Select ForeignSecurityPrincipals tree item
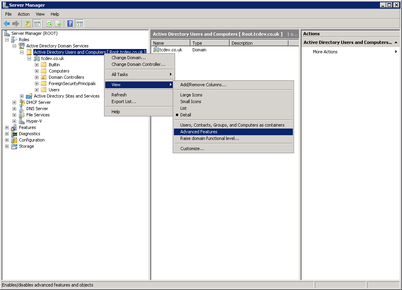Screen dimensions: 402x290 (72, 83)
